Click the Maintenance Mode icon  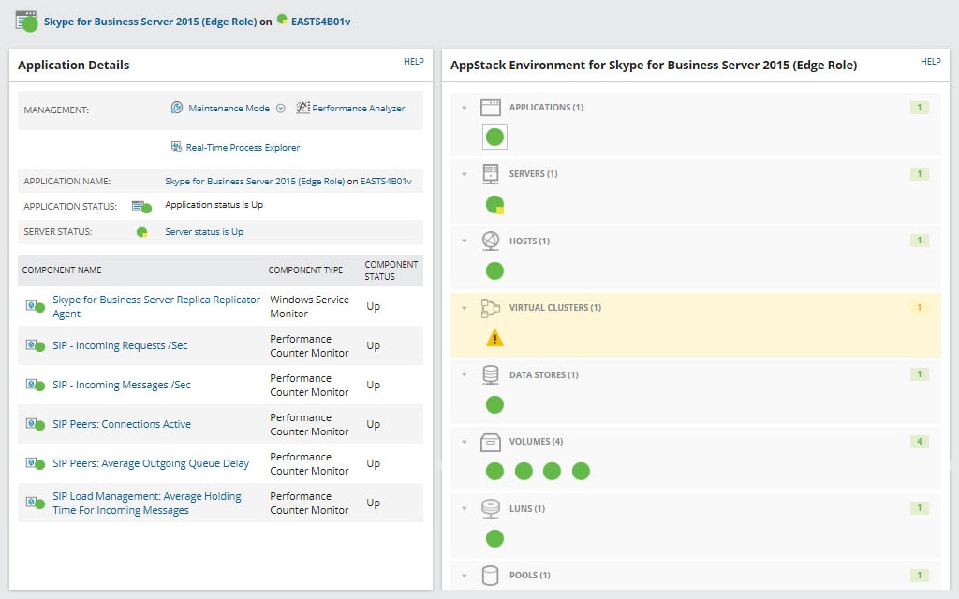point(177,108)
